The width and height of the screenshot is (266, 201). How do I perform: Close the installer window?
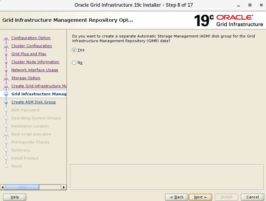[261, 5]
